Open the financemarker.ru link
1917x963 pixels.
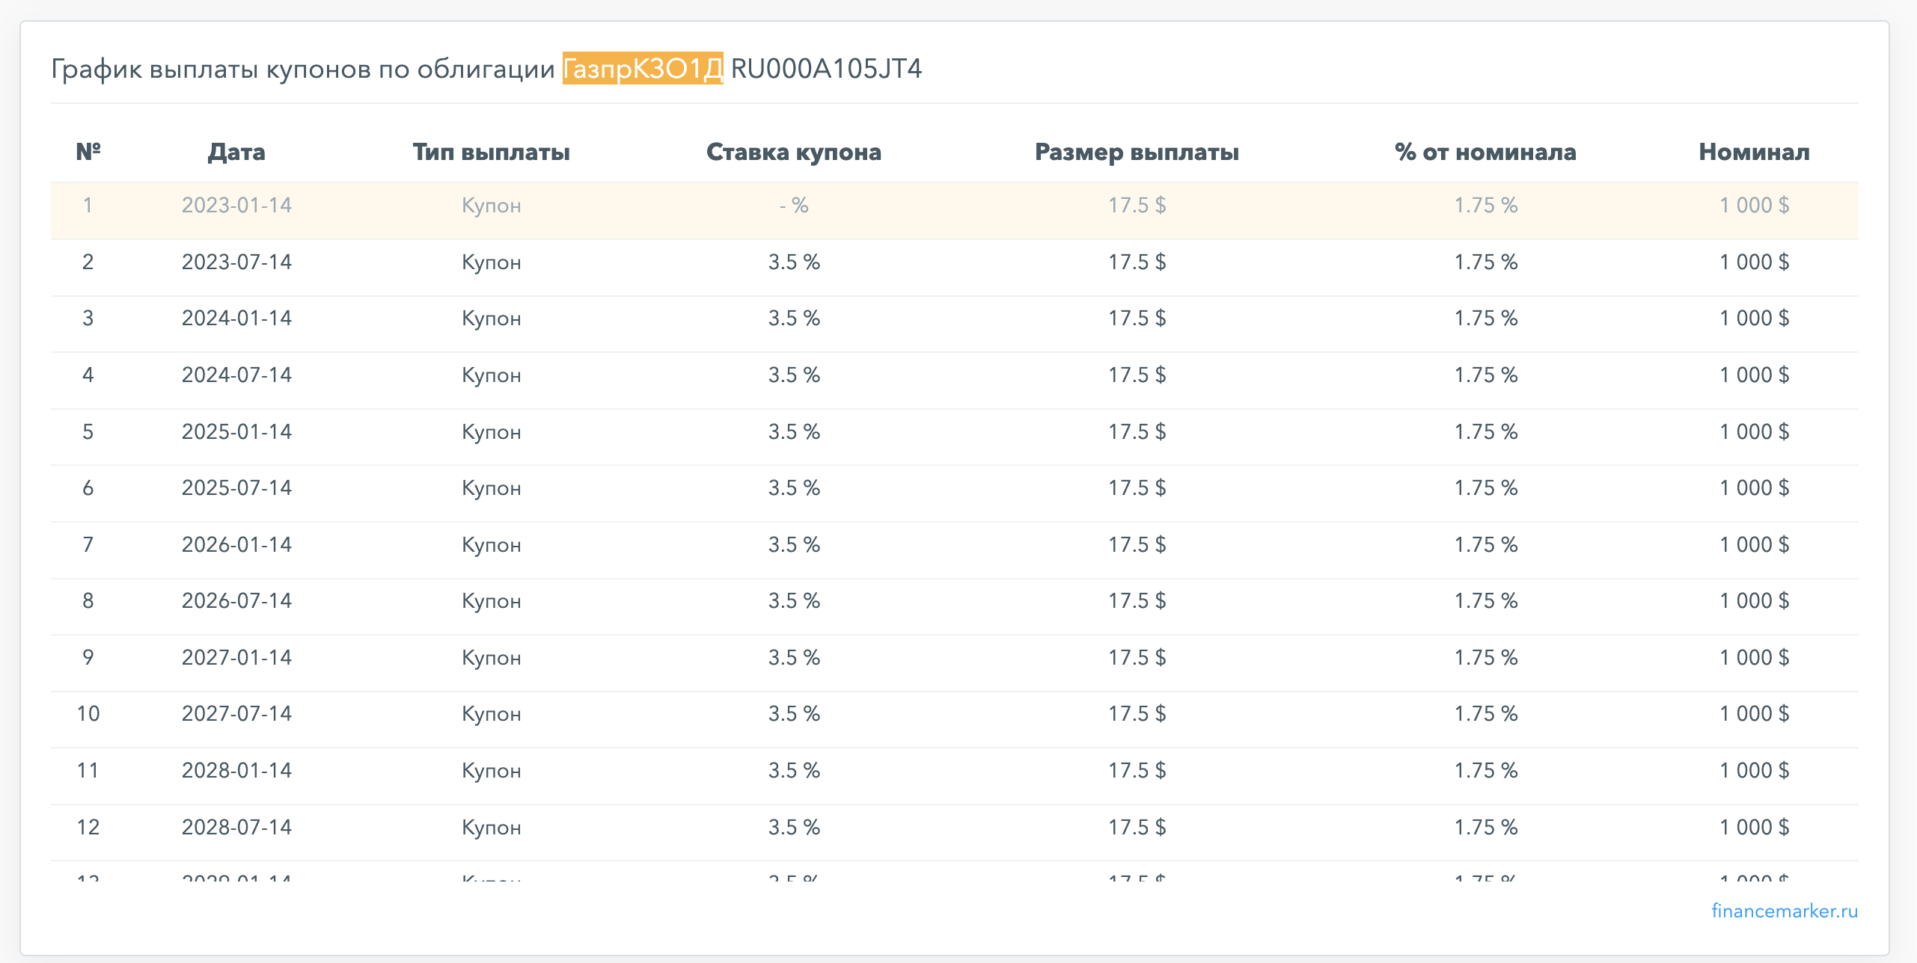(x=1785, y=911)
